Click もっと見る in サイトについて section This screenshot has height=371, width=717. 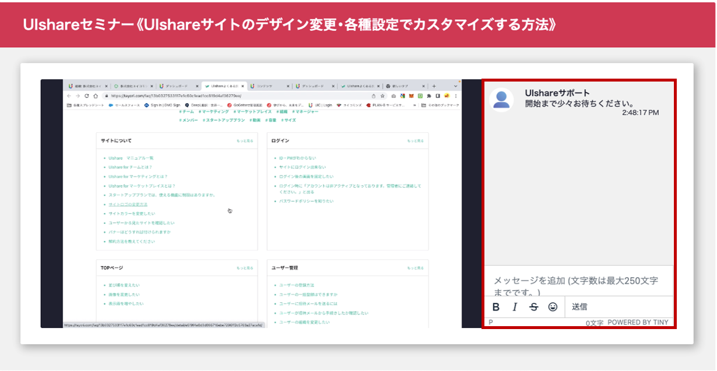(x=245, y=141)
